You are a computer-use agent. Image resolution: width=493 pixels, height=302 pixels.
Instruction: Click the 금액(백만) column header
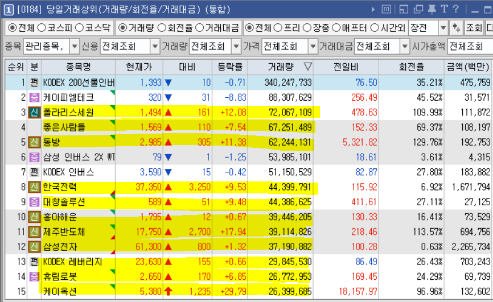(468, 67)
